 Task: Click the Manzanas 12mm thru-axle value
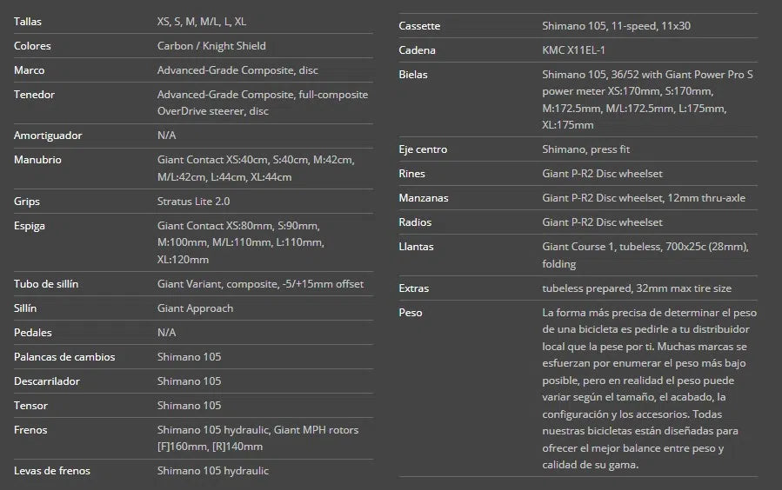point(644,198)
